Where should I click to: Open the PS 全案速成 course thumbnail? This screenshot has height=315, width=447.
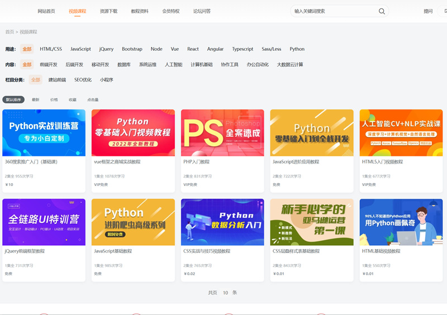point(222,132)
